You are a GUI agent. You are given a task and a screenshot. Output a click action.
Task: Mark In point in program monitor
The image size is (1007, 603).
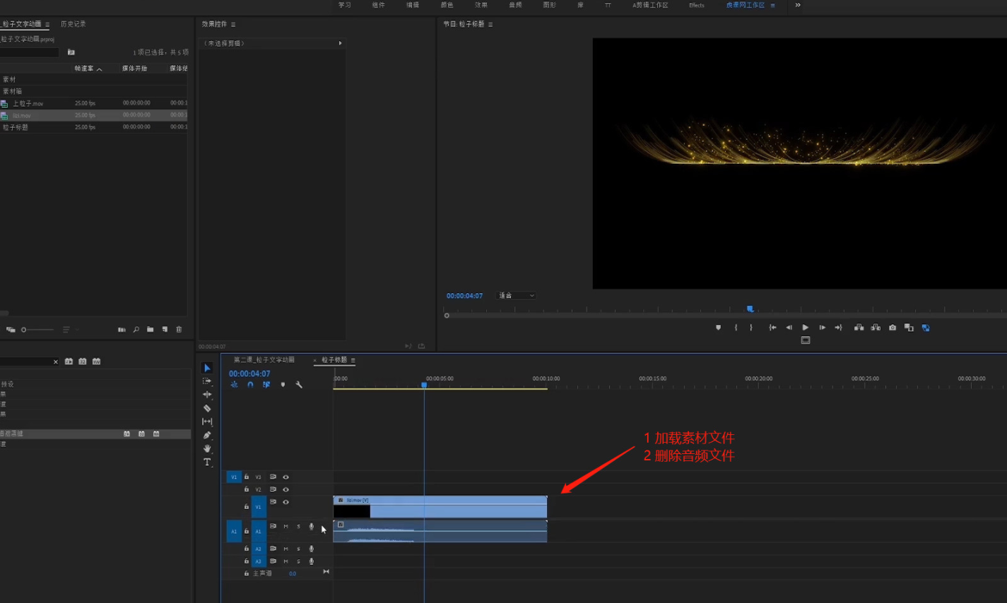pos(736,328)
